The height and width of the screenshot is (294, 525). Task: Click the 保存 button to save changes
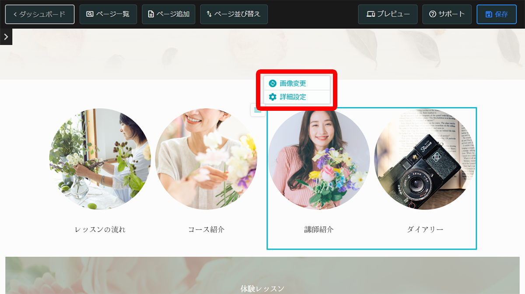click(x=497, y=14)
